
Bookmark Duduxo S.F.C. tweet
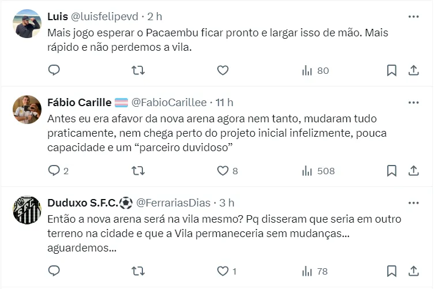[x=391, y=271]
